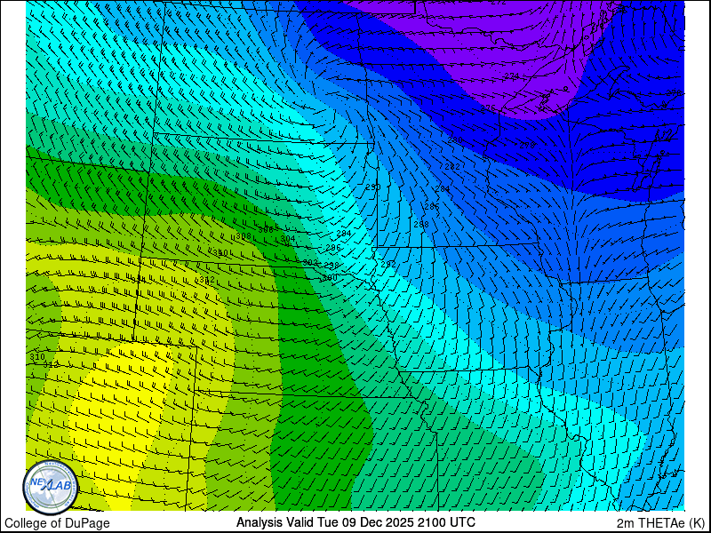The height and width of the screenshot is (533, 711).
Task: Select the 292 contour label
Action: pyautogui.click(x=388, y=264)
